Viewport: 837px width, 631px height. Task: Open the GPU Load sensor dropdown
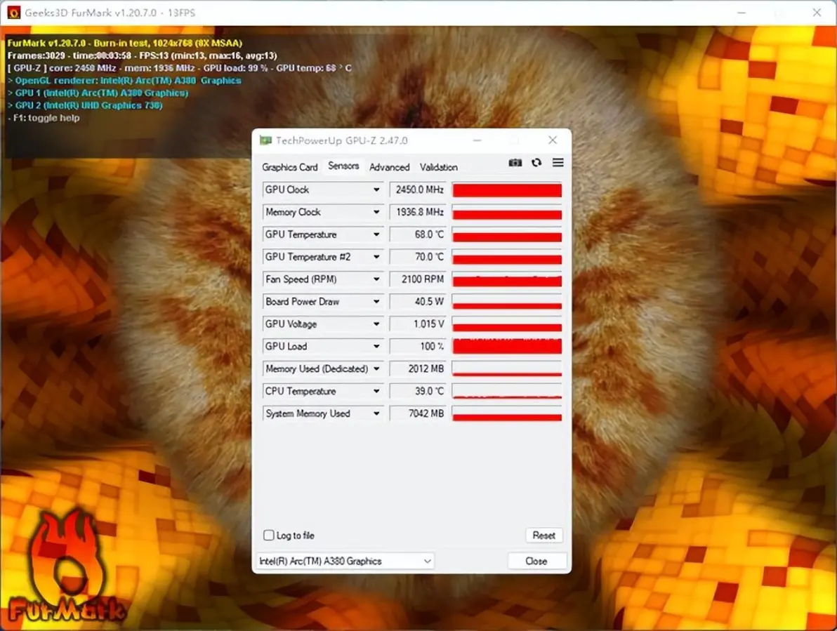click(376, 347)
